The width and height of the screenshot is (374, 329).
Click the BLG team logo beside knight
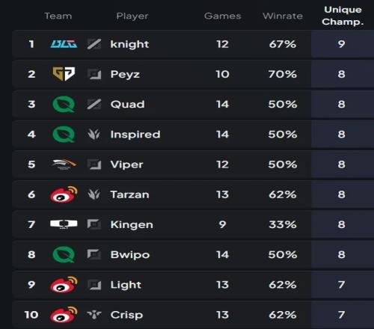[64, 44]
